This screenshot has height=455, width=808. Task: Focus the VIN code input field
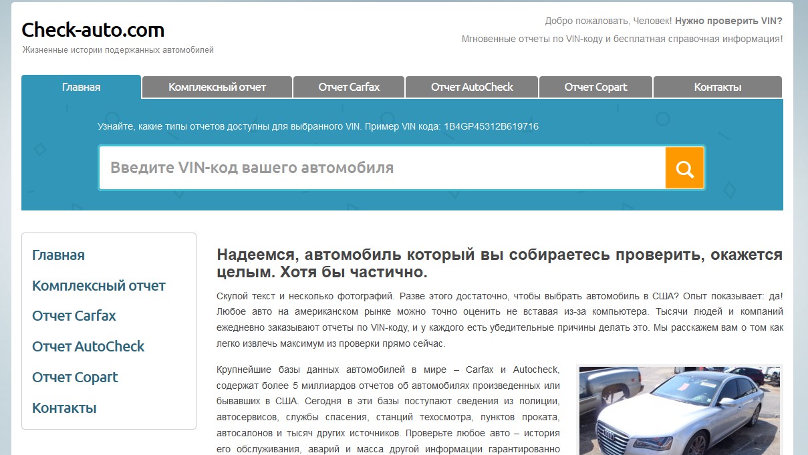tap(382, 168)
